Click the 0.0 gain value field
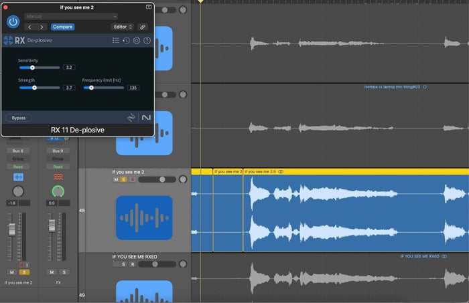The image size is (469, 303). pyautogui.click(x=52, y=203)
